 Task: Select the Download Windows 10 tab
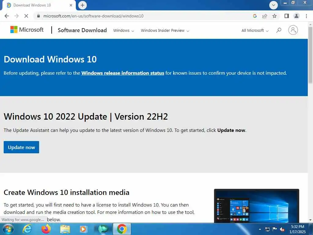[39, 5]
